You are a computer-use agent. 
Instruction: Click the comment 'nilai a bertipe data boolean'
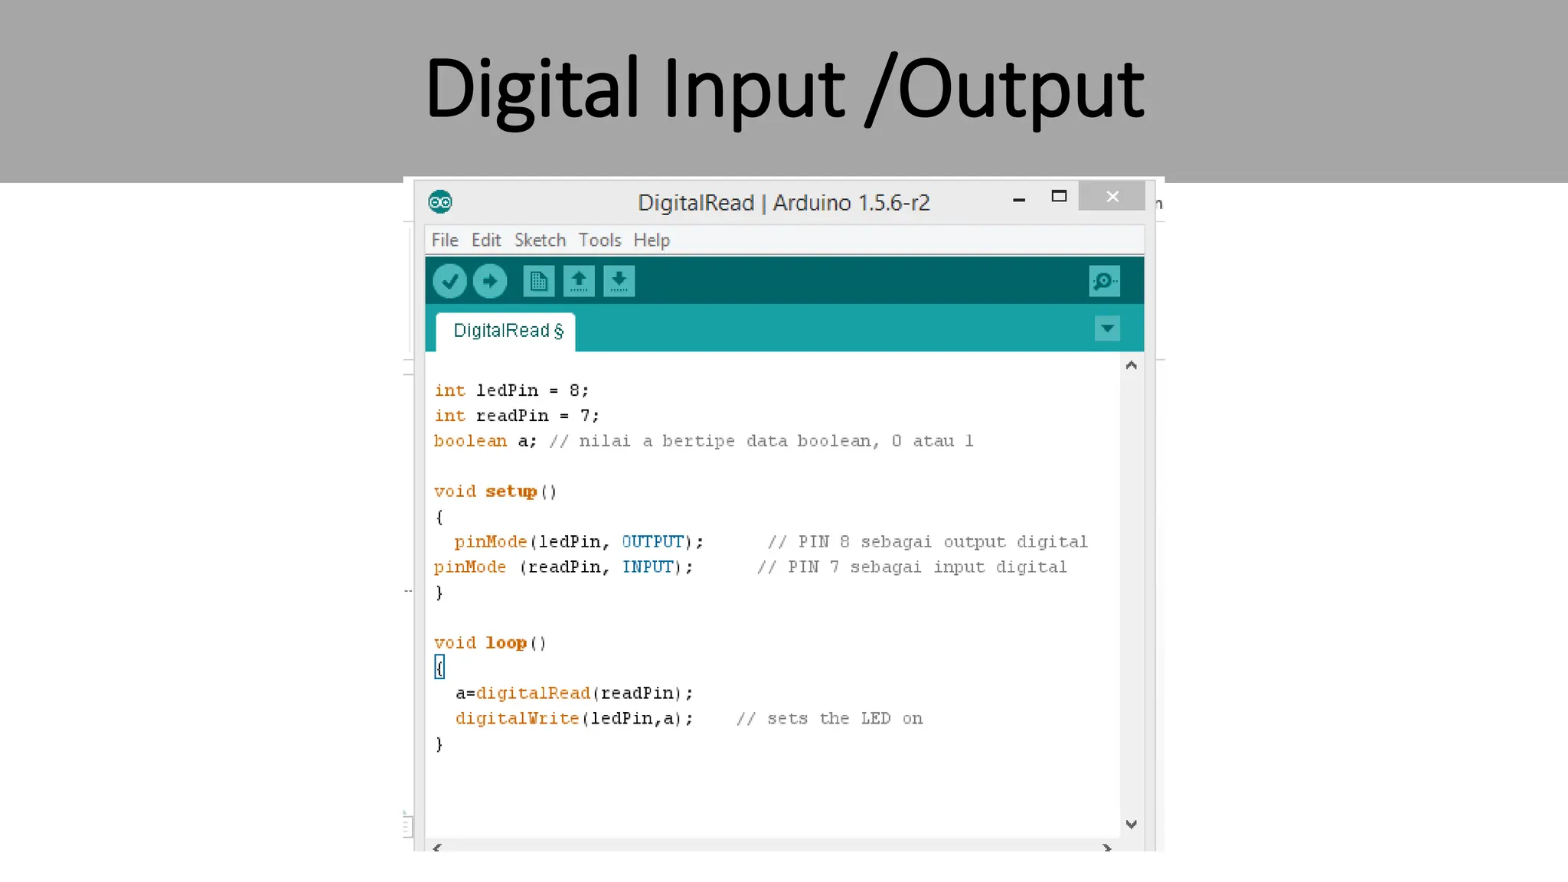point(762,441)
